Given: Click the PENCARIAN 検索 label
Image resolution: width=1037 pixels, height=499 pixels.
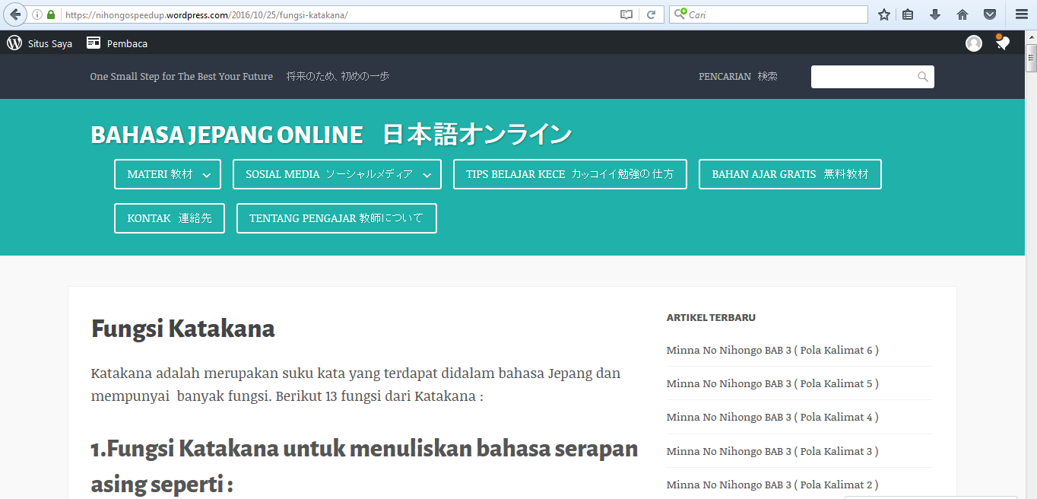Looking at the screenshot, I should pyautogui.click(x=738, y=76).
